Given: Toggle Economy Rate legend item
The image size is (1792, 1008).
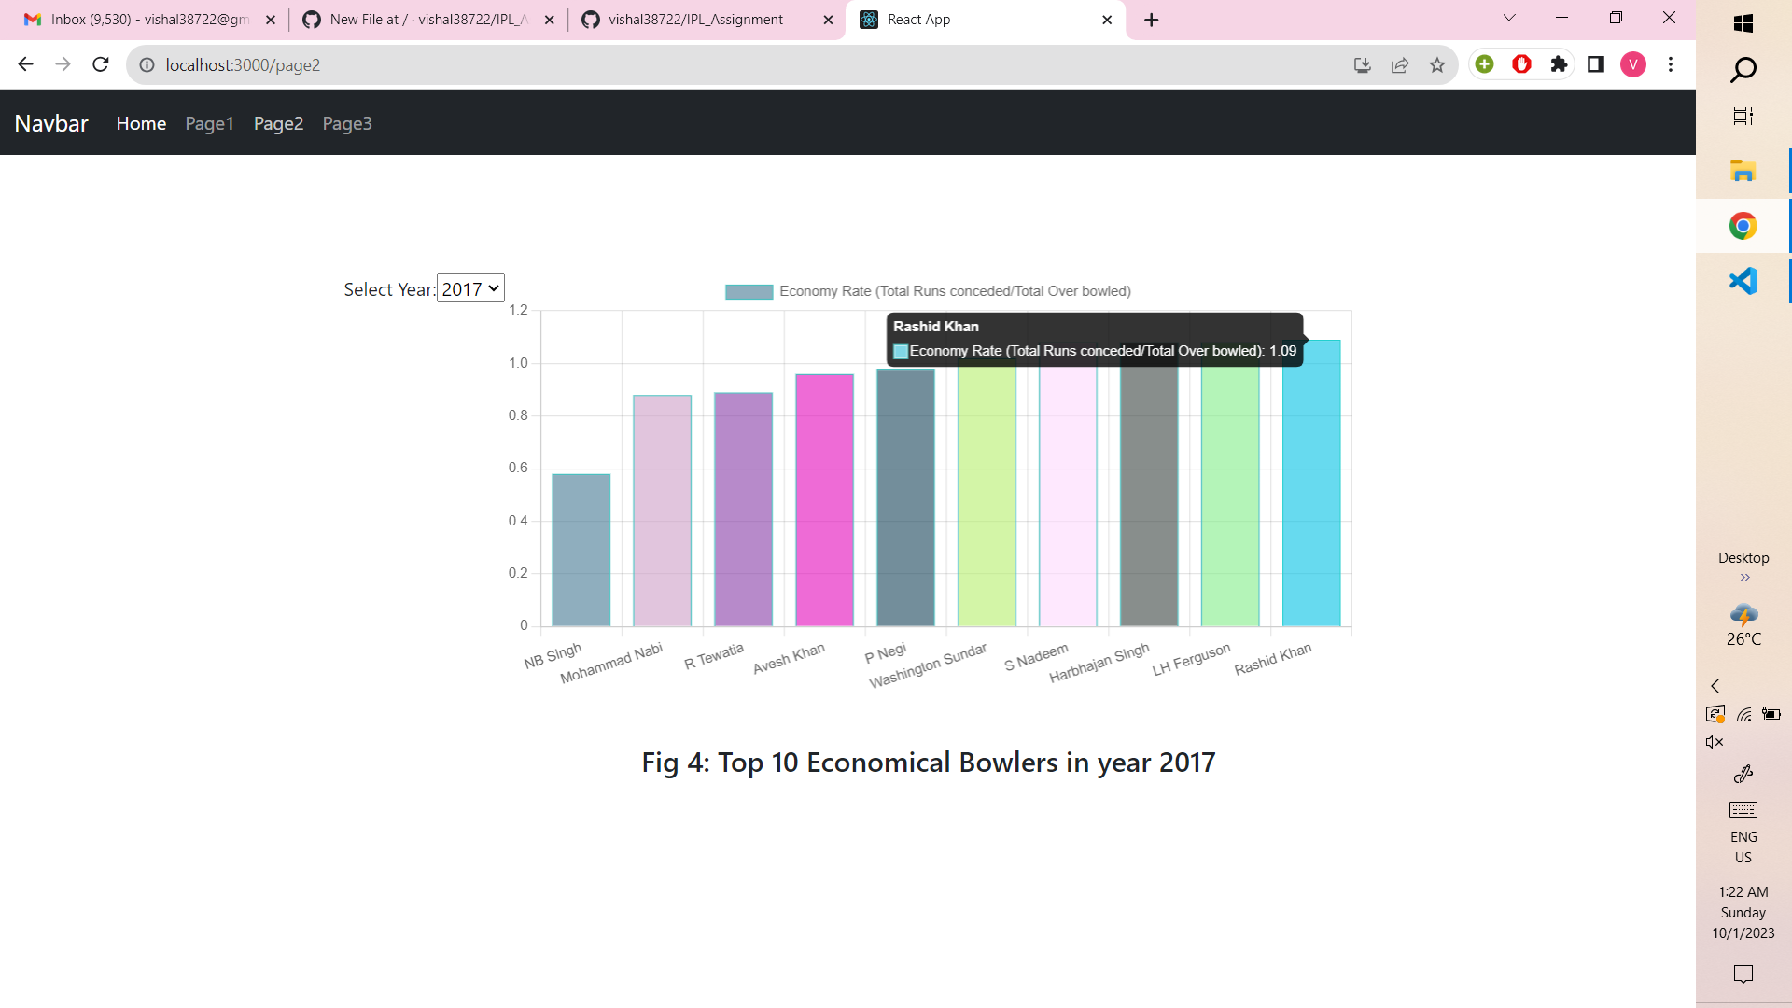Looking at the screenshot, I should (928, 291).
